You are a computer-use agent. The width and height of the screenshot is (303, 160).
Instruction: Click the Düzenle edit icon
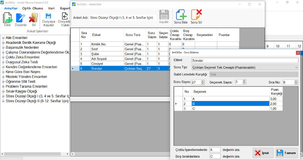(x=21, y=18)
